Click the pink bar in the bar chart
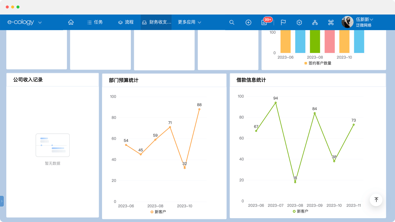Viewport: 395px width, 222px height. click(330, 41)
